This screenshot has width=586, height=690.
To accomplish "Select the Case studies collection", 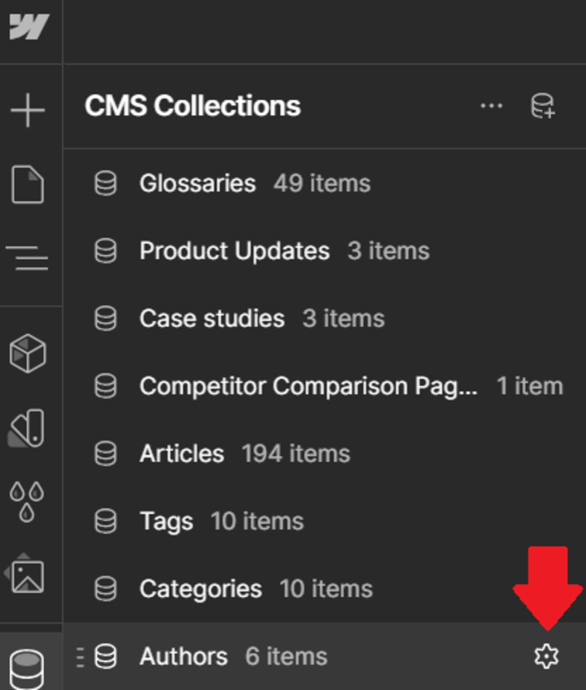I will tap(212, 319).
